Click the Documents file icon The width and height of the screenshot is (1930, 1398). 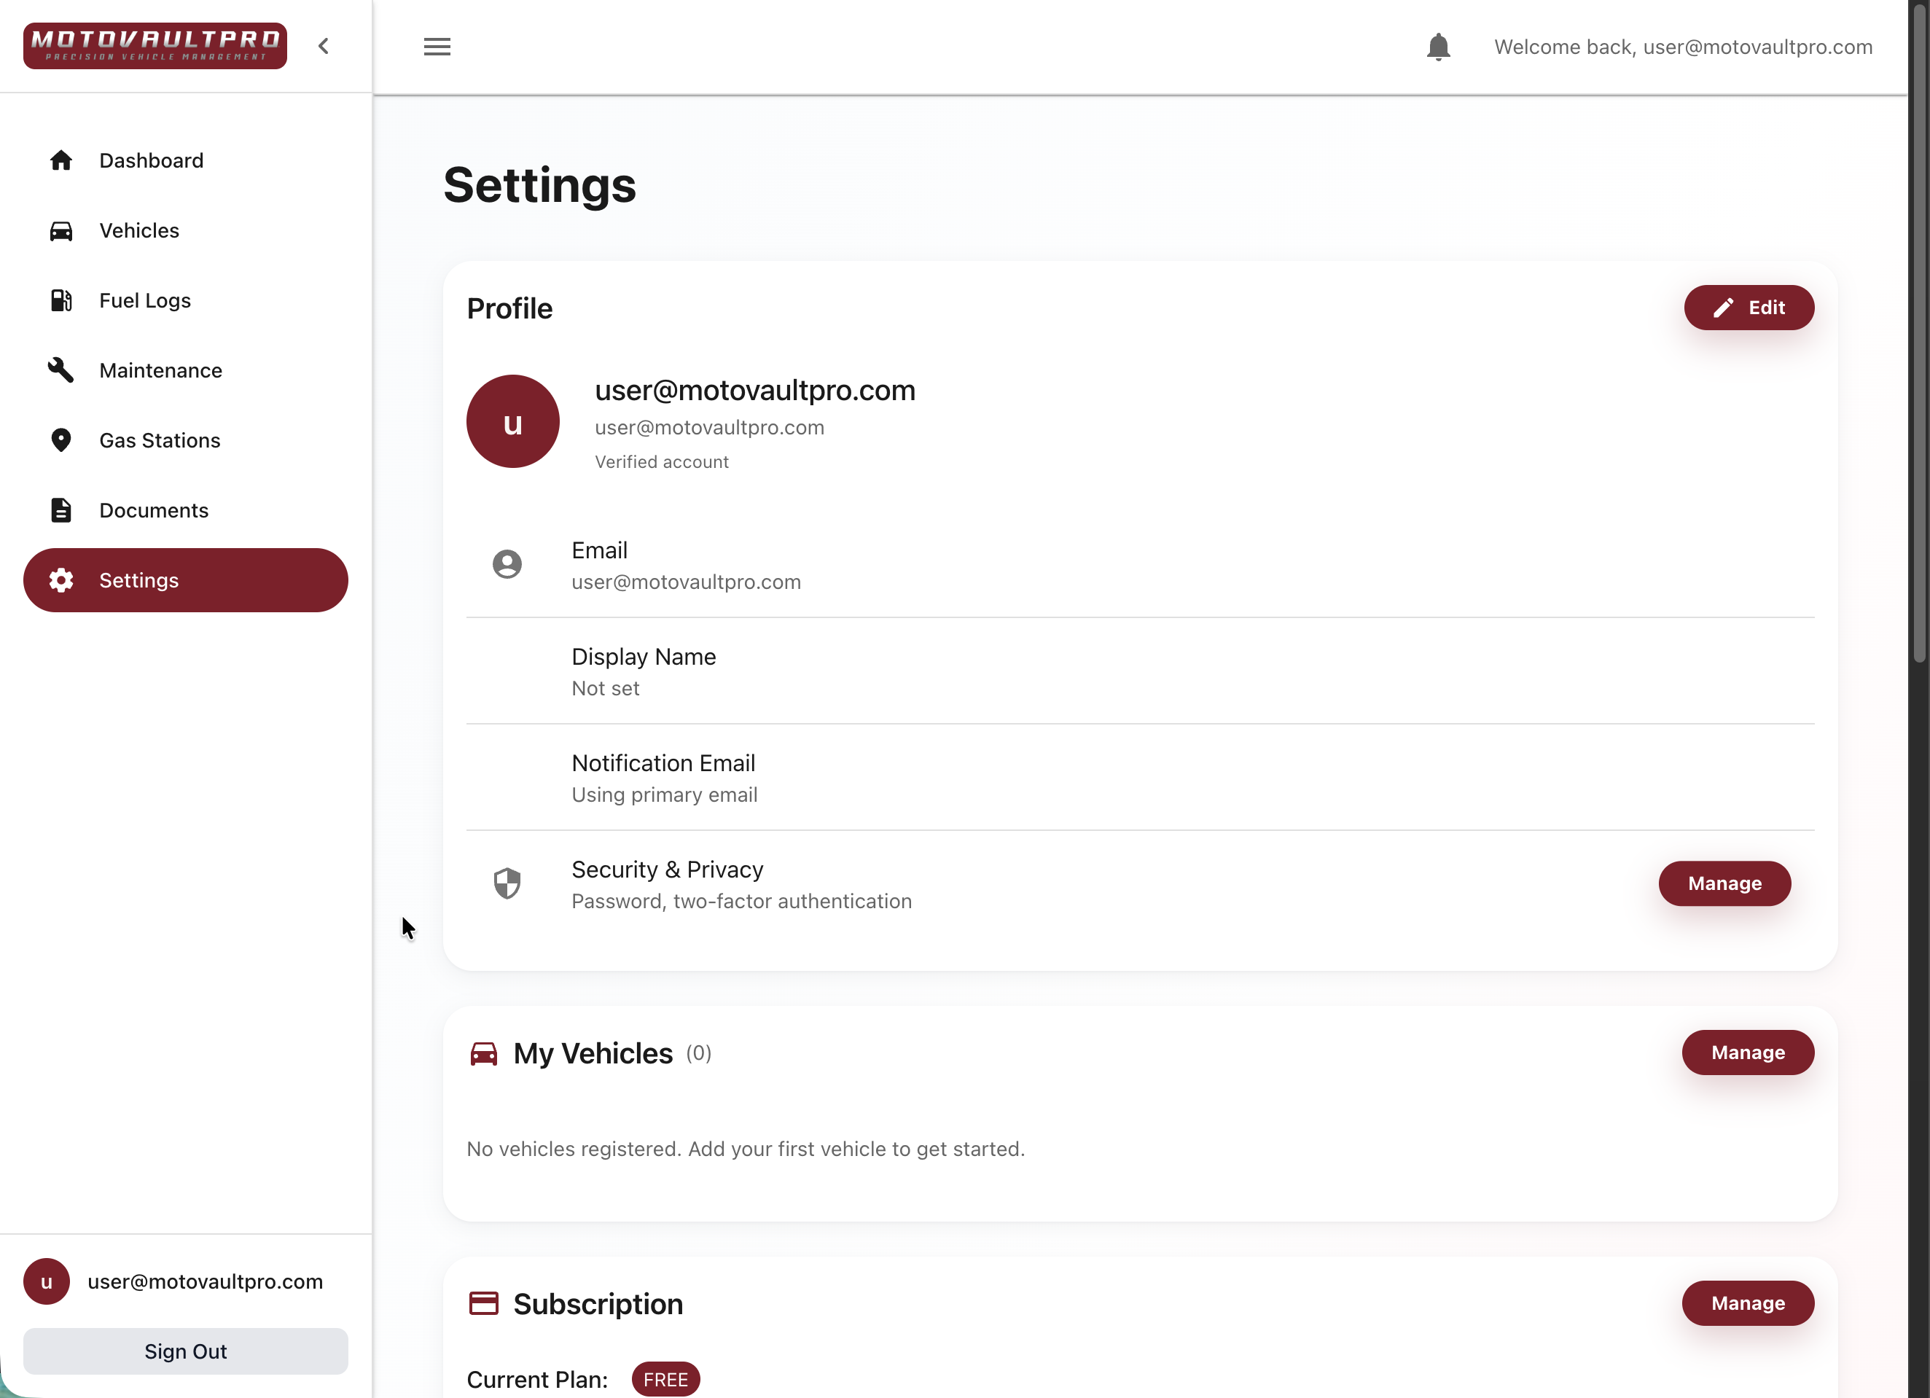60,510
